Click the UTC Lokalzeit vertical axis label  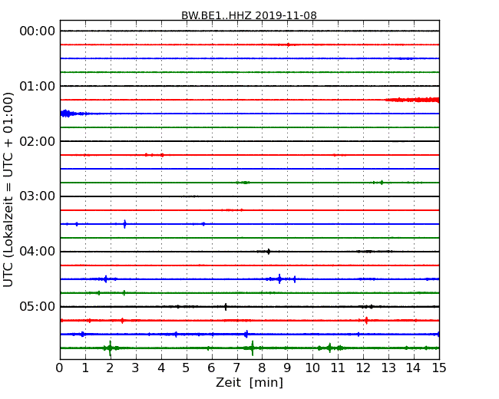tap(8, 190)
